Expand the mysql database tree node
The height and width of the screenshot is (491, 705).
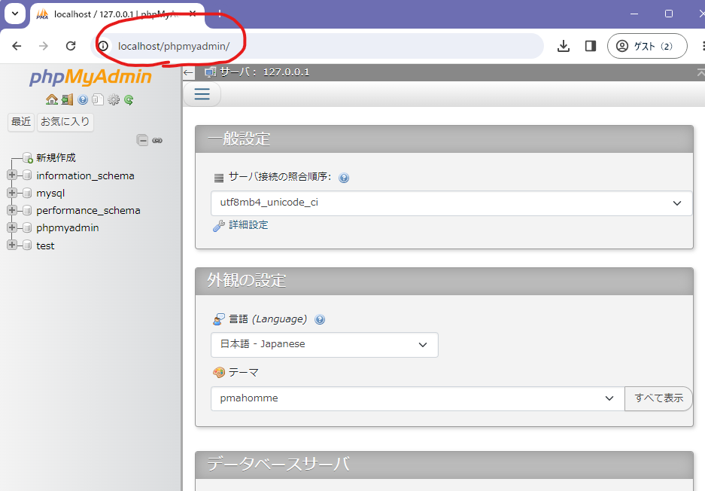12,193
